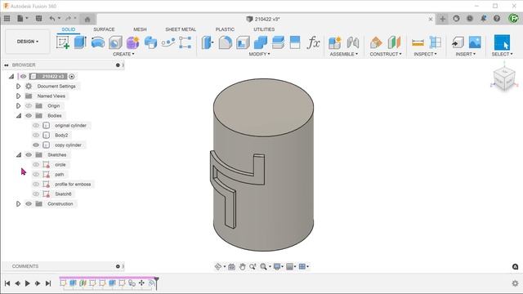Screen dimensions: 523x294
Task: Click the Save icon
Action: pos(38,19)
